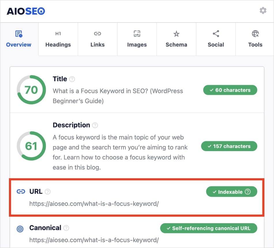Go to the Schema tab
Viewport: 274px width, 248px height.
(176, 39)
